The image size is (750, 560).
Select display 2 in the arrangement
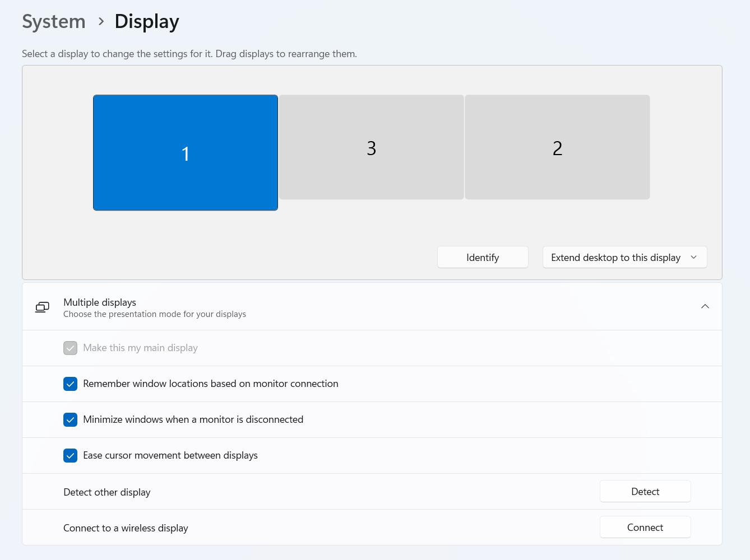[x=557, y=147]
